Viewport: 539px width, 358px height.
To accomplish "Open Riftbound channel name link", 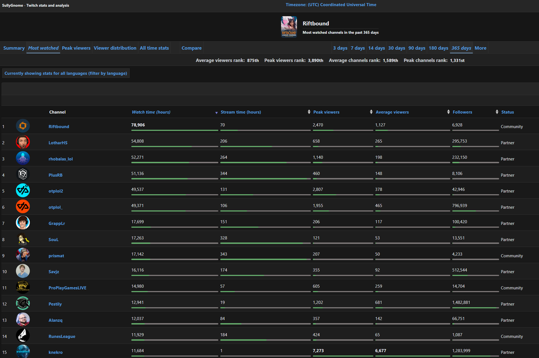I will click(x=59, y=127).
